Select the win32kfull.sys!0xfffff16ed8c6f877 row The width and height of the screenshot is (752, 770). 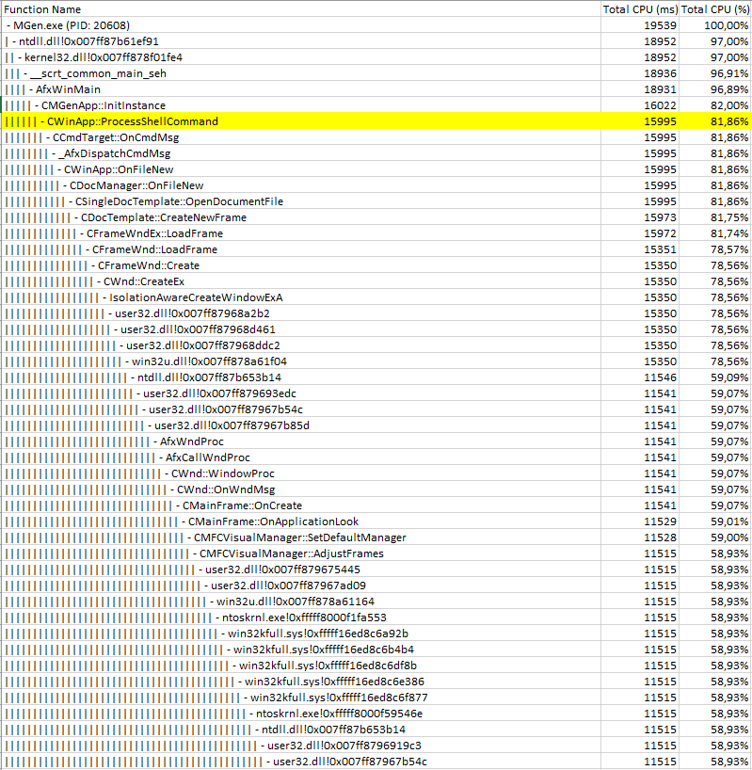(376, 698)
